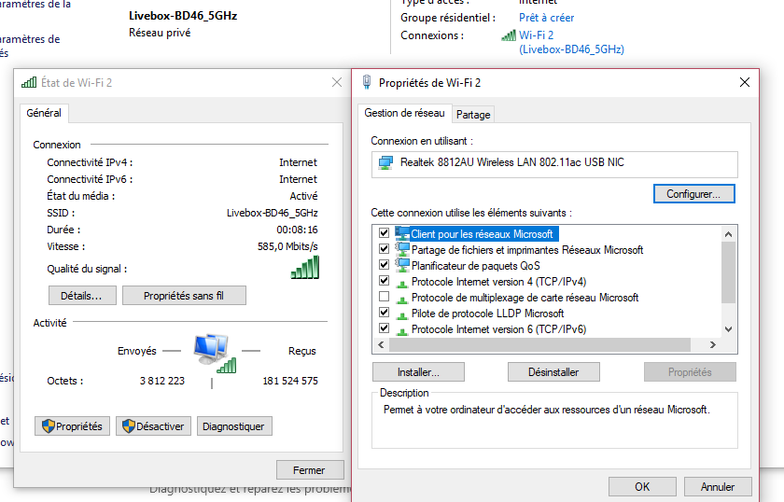This screenshot has height=502, width=784.
Task: Open the Configurer... adapter settings
Action: click(x=694, y=194)
